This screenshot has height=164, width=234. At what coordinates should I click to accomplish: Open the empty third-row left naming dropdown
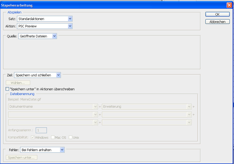pos(53,122)
